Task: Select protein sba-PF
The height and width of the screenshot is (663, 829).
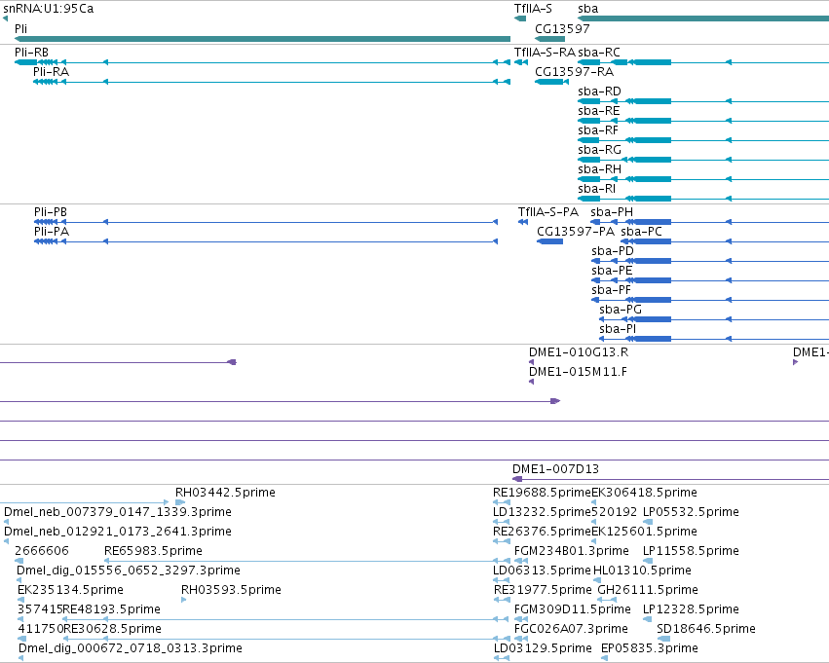Action: [710, 300]
